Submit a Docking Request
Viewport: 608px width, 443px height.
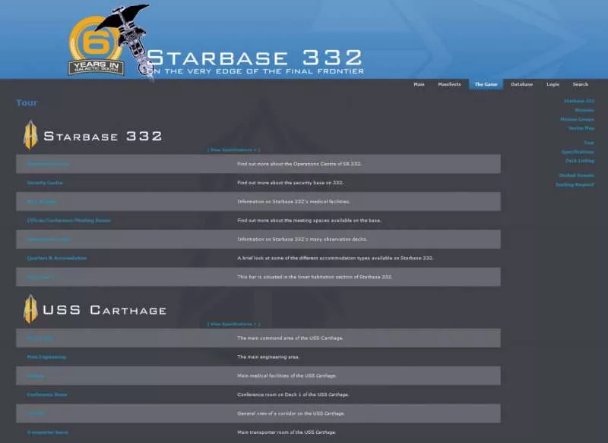click(576, 185)
